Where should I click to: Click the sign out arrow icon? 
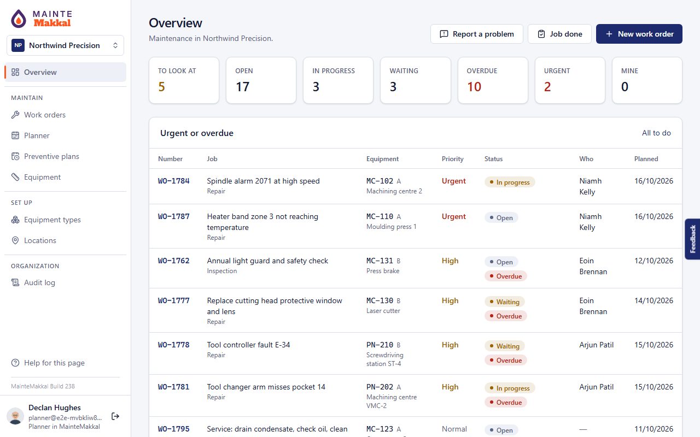click(115, 416)
